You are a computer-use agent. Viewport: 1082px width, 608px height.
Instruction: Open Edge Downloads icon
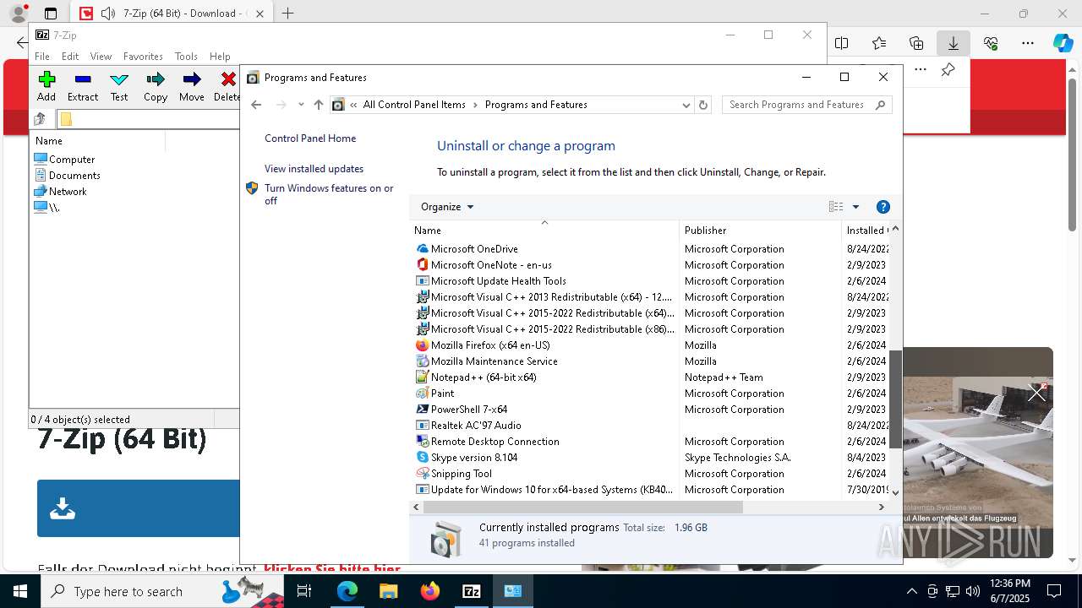[x=954, y=43]
